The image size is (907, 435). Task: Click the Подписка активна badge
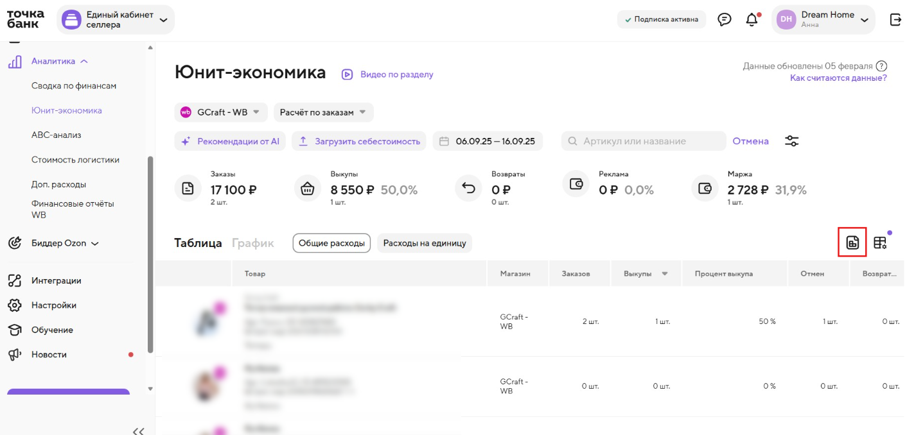point(662,19)
